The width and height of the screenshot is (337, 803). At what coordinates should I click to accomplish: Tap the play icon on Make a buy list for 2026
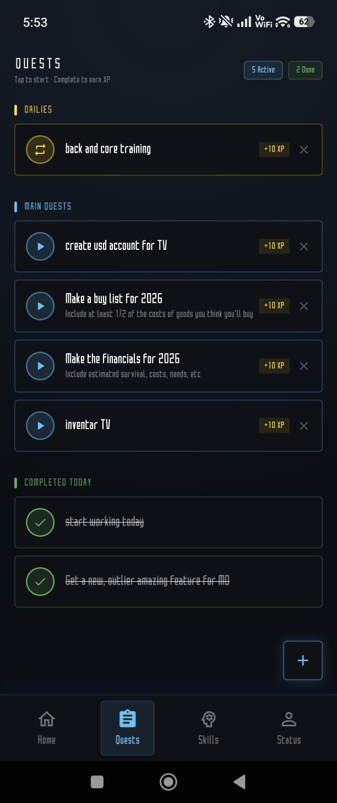pyautogui.click(x=40, y=306)
